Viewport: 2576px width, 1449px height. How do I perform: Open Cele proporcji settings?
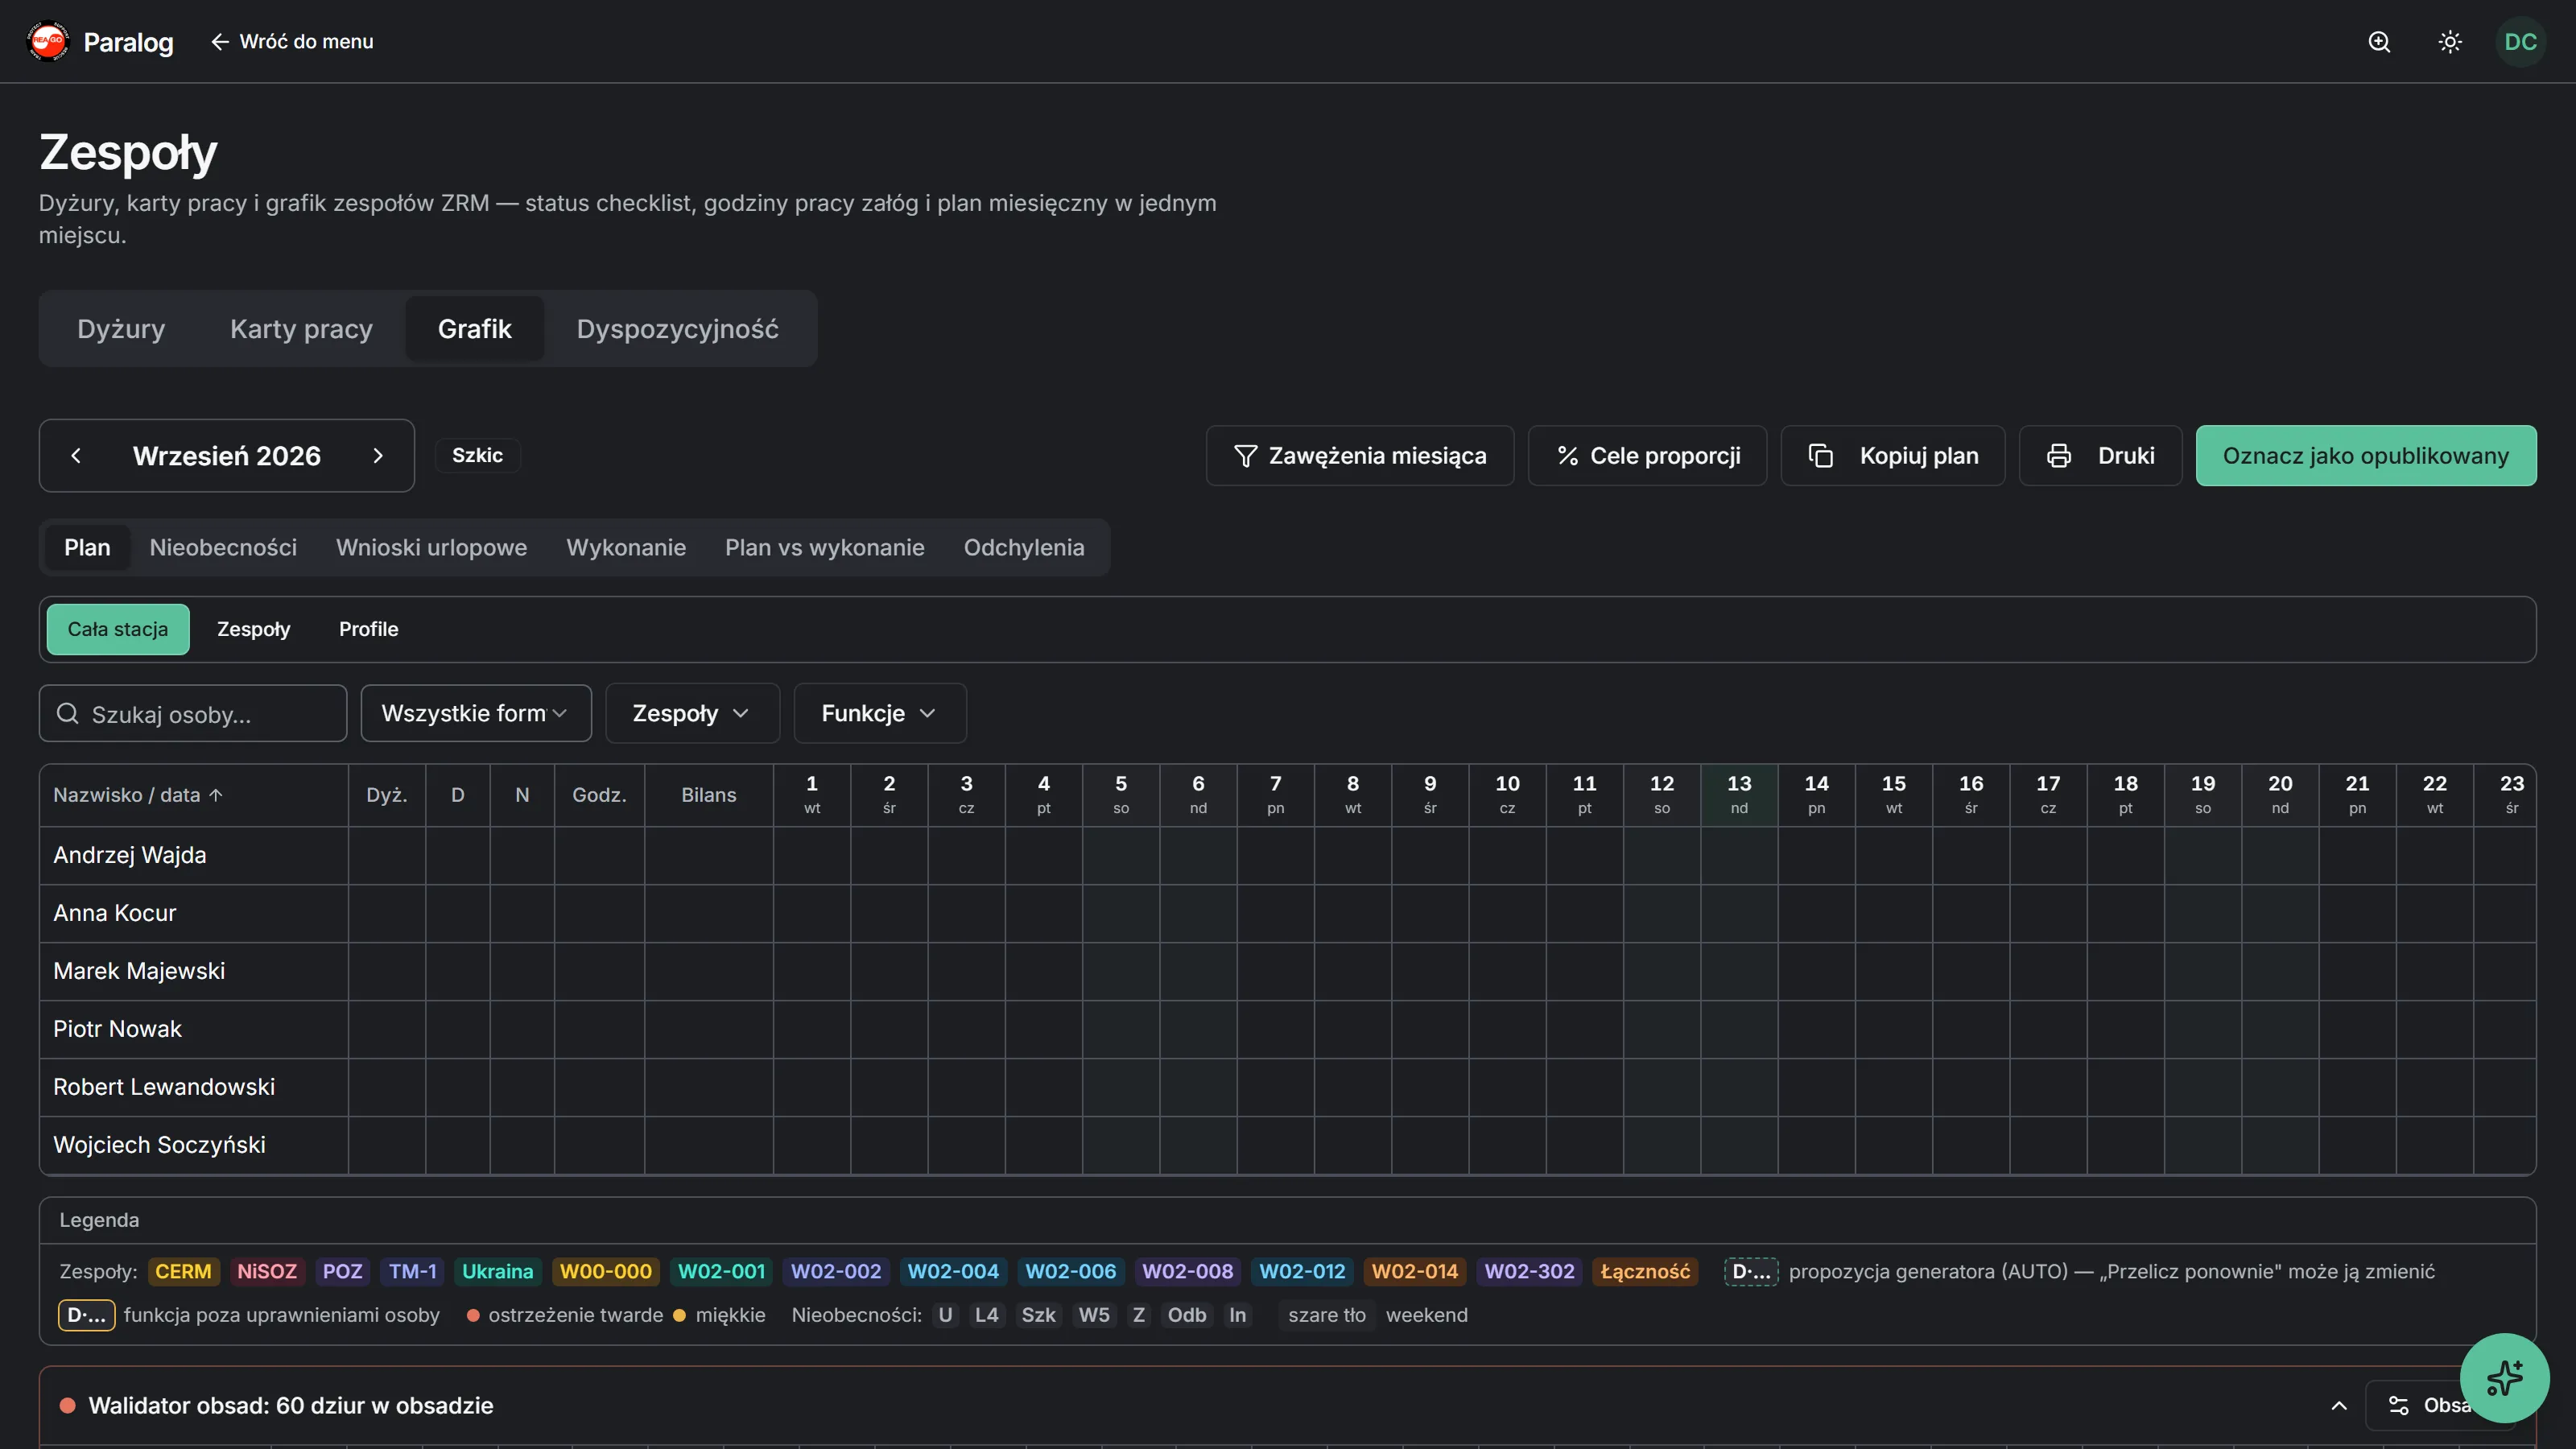(x=1648, y=456)
